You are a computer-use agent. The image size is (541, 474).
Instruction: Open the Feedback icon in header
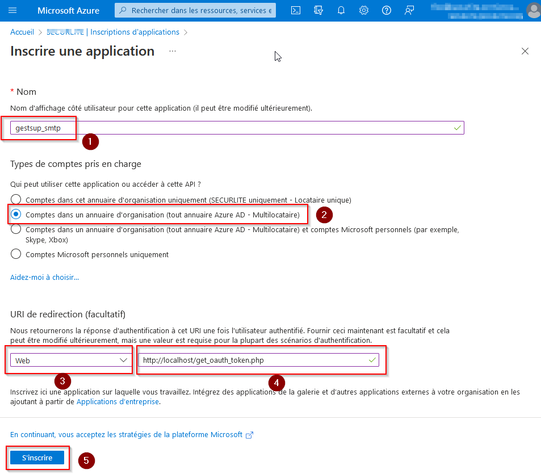[409, 10]
